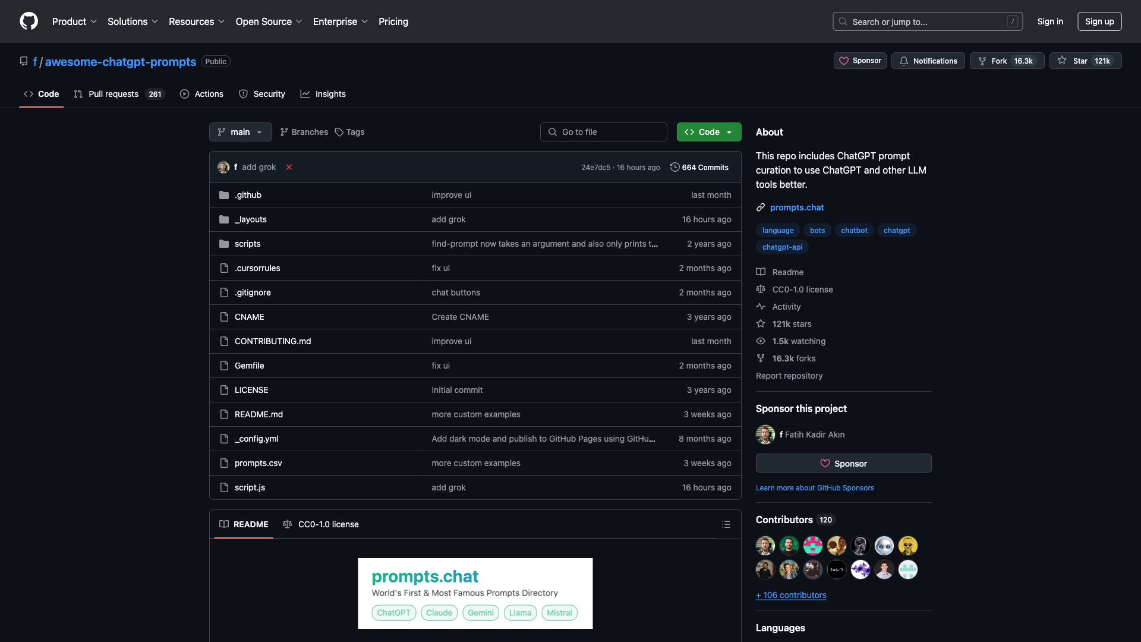Switch to the Pull requests tab
The width and height of the screenshot is (1141, 642).
113,94
